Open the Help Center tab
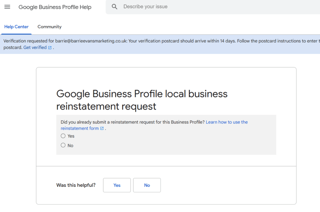 point(16,26)
